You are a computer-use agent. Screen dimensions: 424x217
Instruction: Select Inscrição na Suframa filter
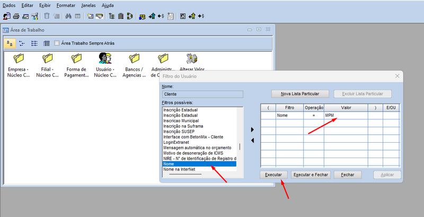[199, 126]
